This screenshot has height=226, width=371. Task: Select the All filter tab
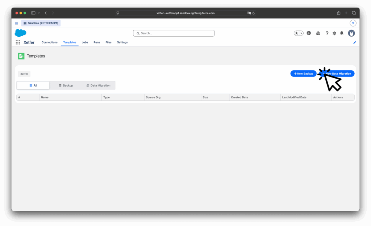[33, 85]
